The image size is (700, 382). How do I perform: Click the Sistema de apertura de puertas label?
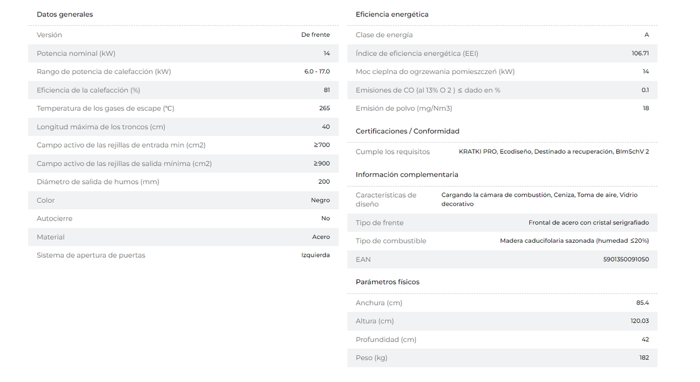[x=91, y=255]
